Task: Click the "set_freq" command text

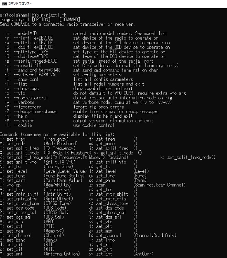Action: (x=16, y=140)
